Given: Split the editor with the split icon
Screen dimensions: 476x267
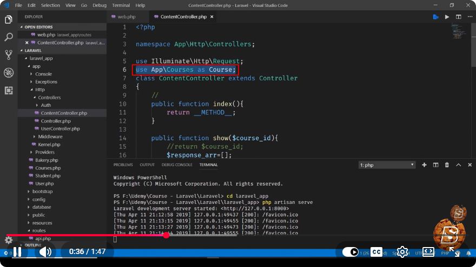Looking at the screenshot, I should point(458,17).
